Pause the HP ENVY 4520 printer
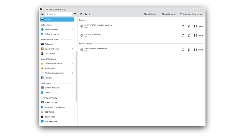The height and width of the screenshot is (137, 245). click(198, 26)
